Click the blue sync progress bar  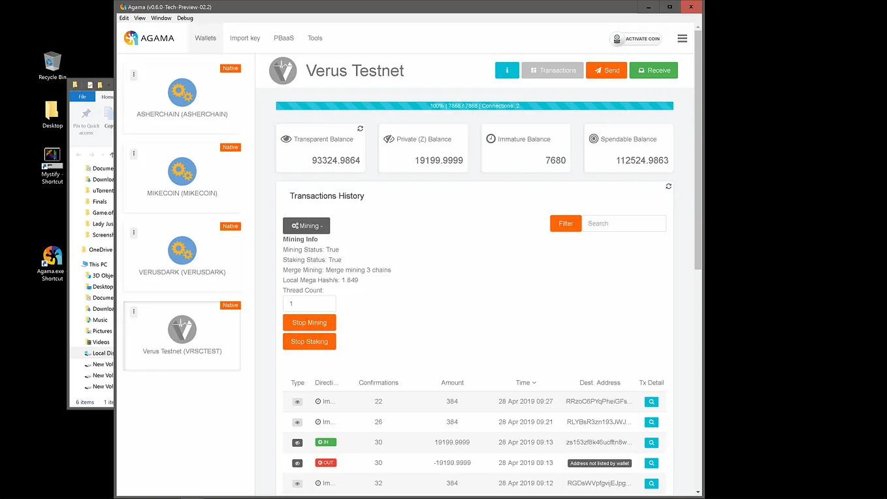tap(475, 106)
